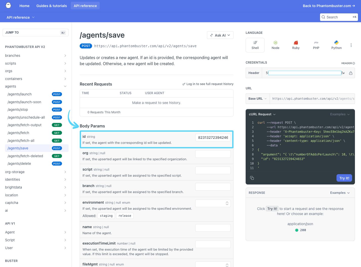Select the Ruby language icon
361x267 pixels.
pos(296,45)
